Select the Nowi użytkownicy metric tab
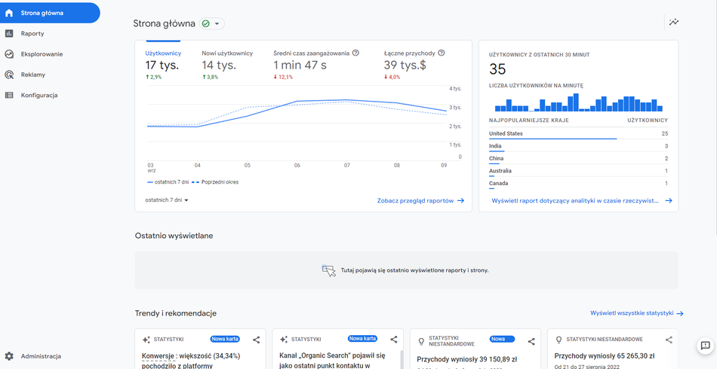The height and width of the screenshot is (369, 717). pyautogui.click(x=227, y=59)
